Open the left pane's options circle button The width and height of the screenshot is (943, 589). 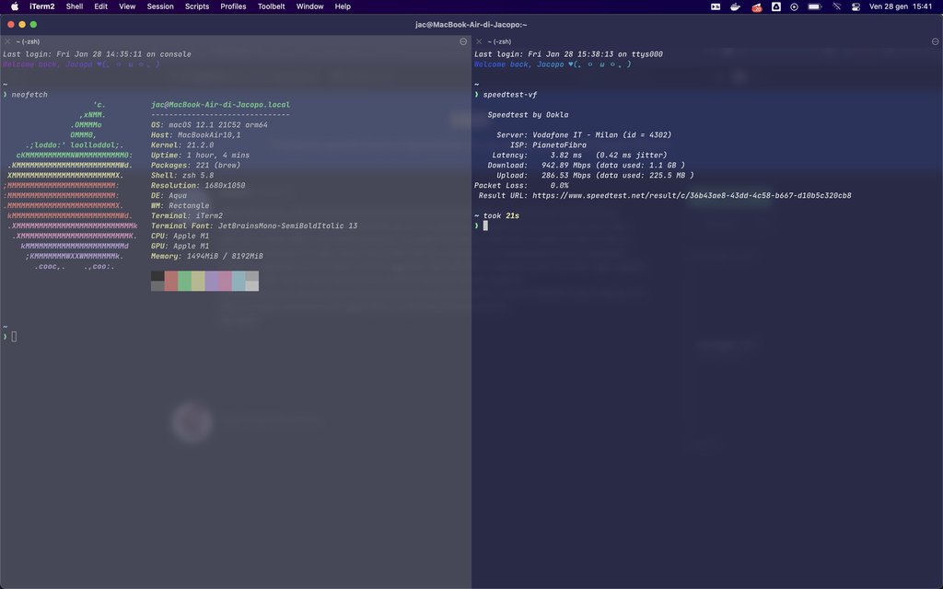[463, 41]
